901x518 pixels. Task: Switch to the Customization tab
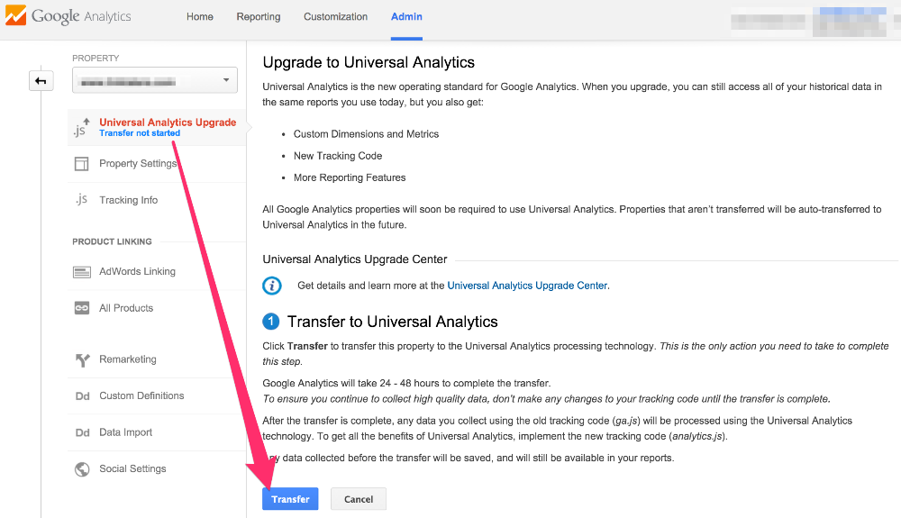point(335,16)
